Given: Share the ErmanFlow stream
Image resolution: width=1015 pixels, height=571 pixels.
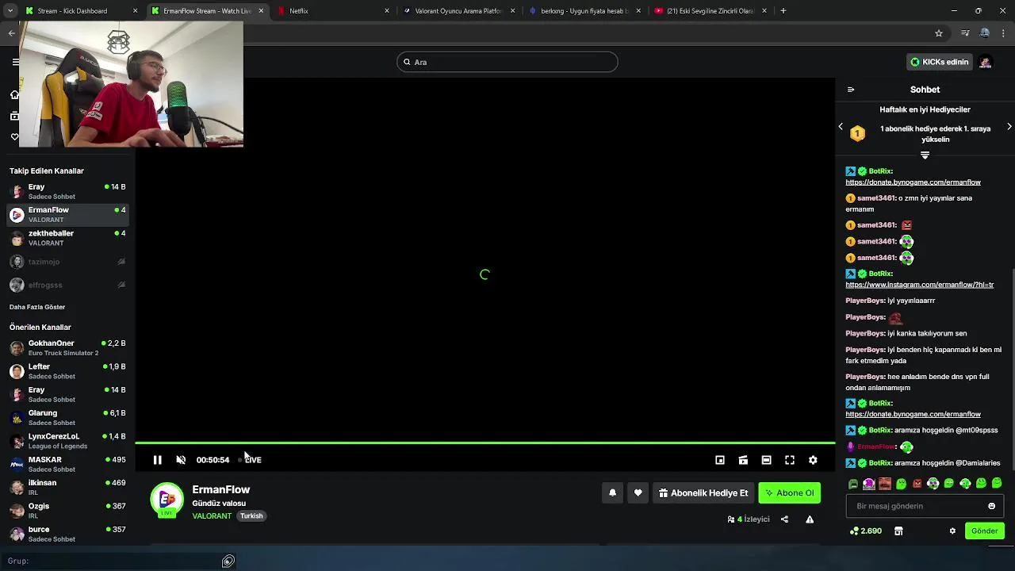Looking at the screenshot, I should [784, 519].
